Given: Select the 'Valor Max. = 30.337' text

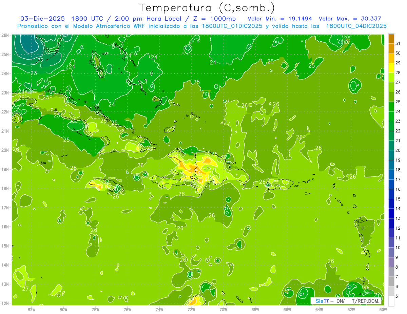Looking at the screenshot, I should click(x=350, y=19).
